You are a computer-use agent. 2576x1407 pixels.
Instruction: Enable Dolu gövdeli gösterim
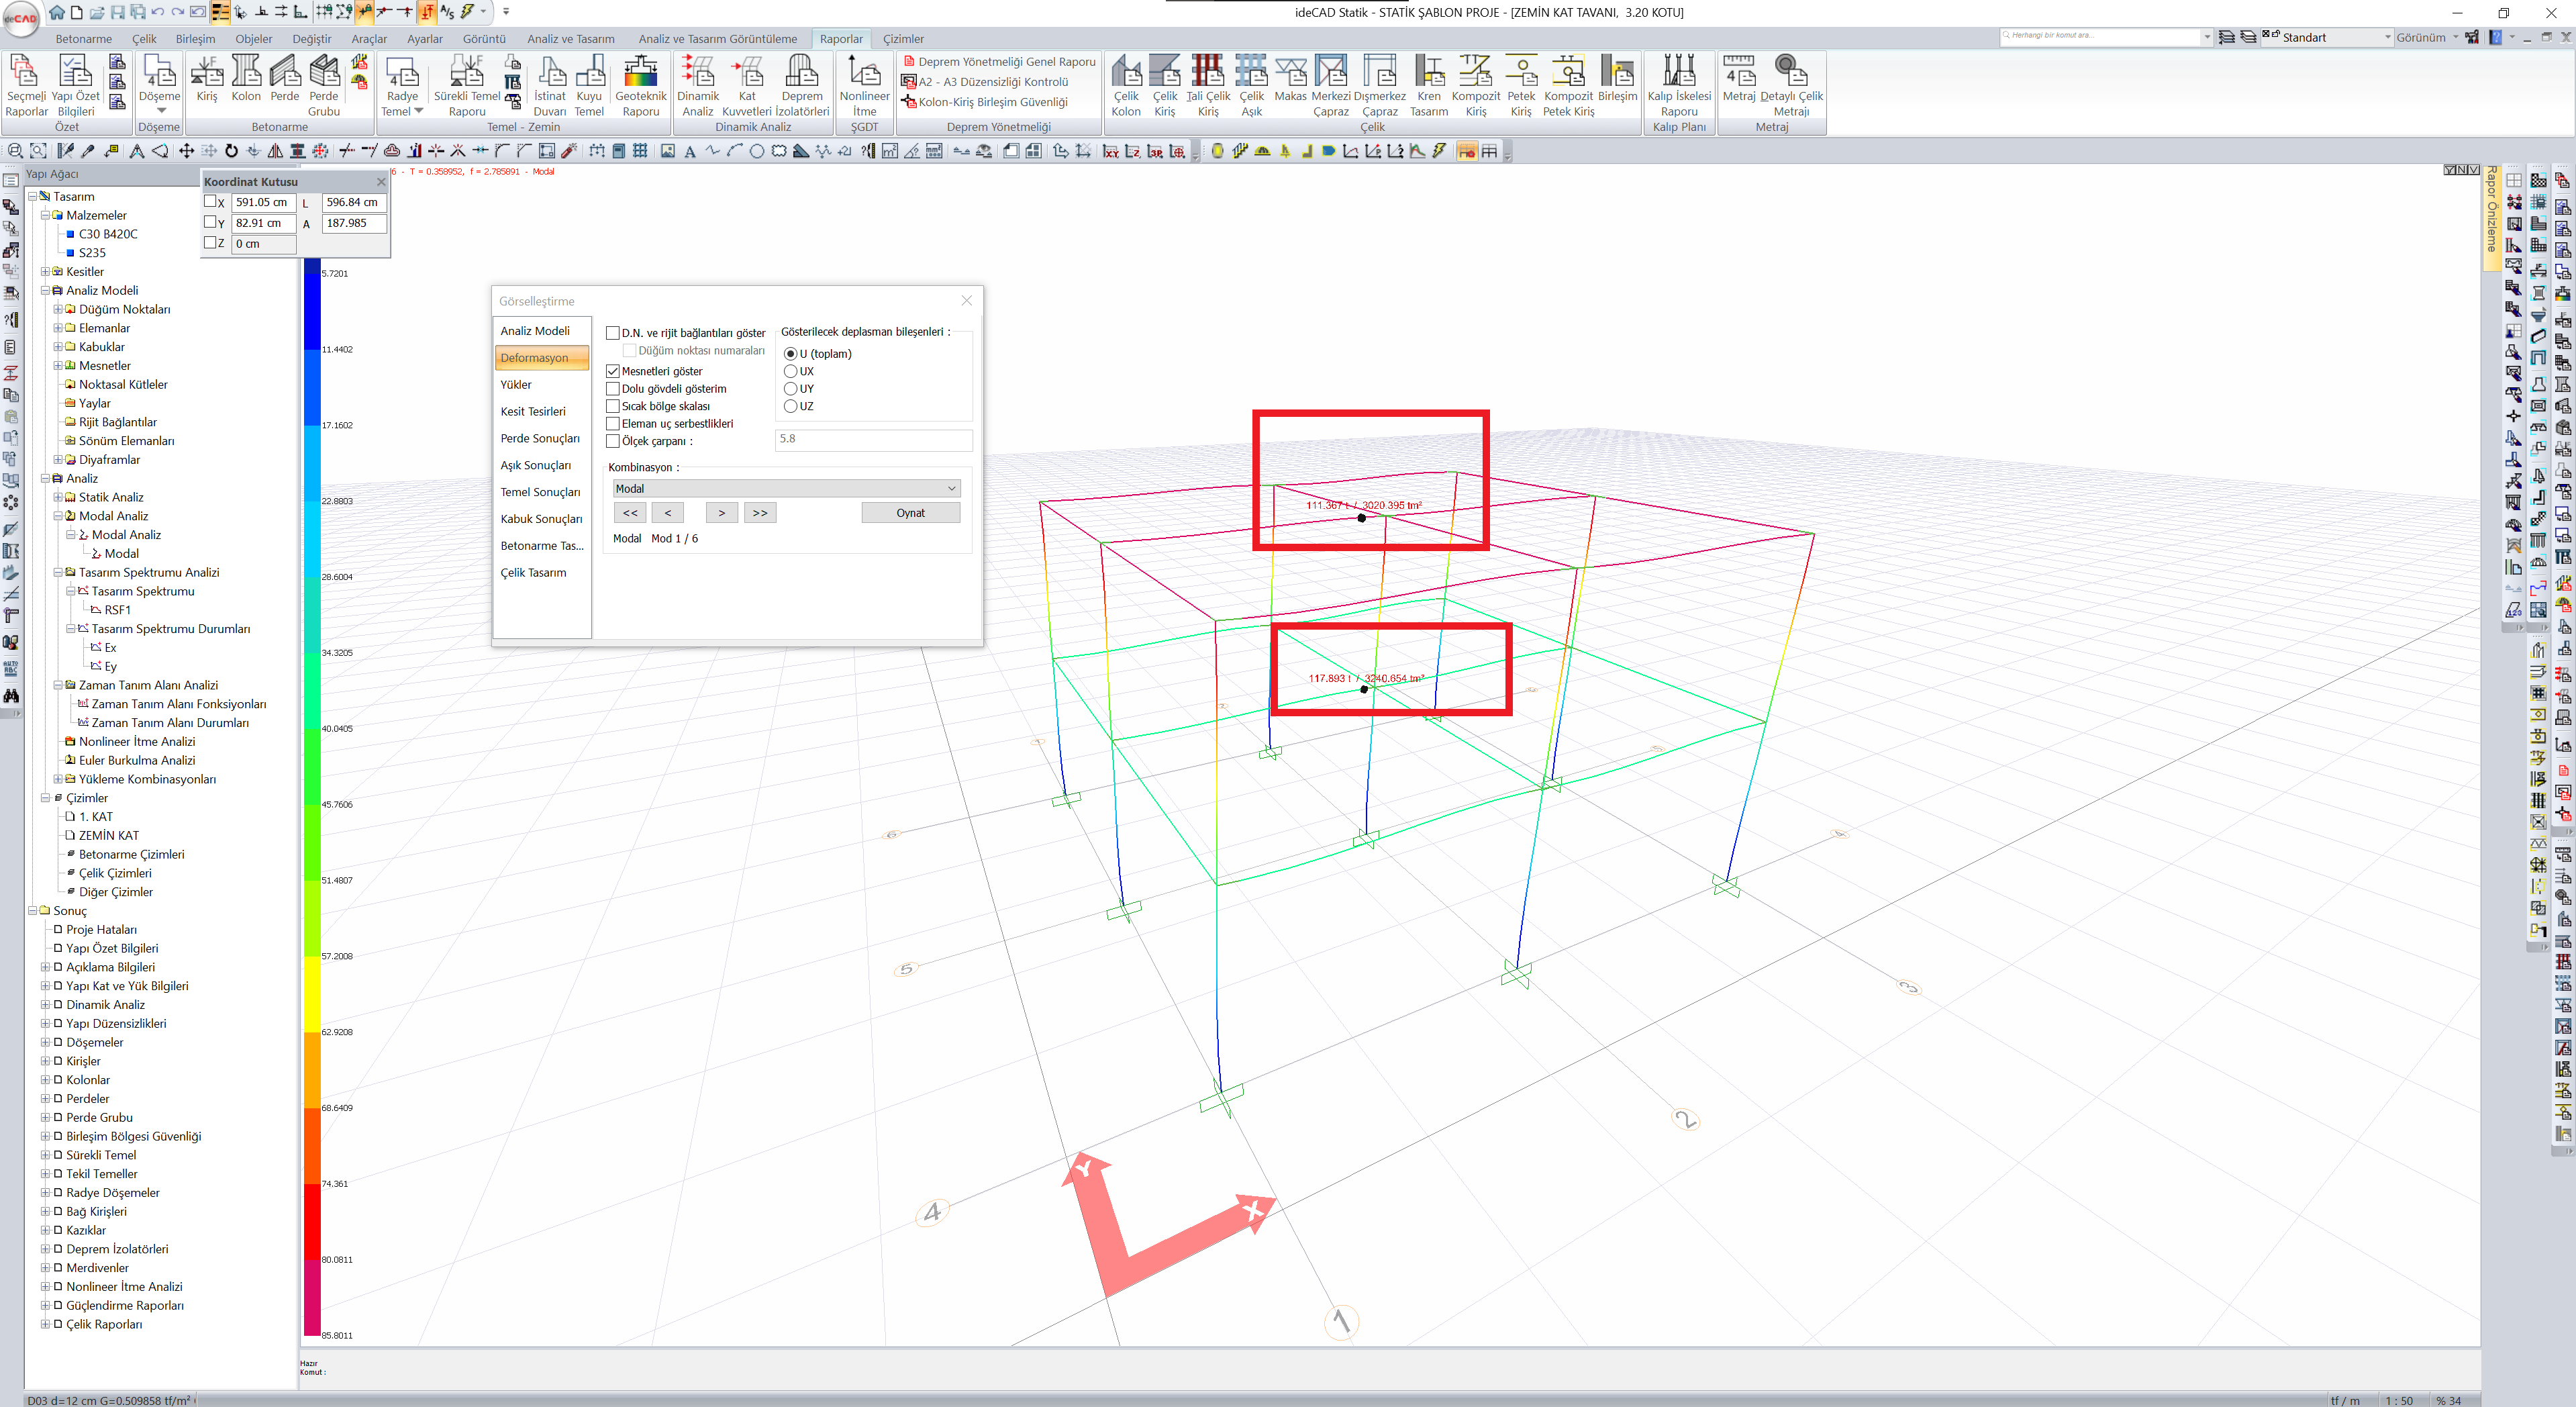click(613, 389)
